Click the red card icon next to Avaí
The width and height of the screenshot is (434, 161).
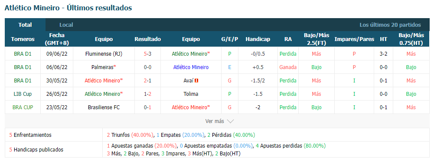(x=197, y=80)
